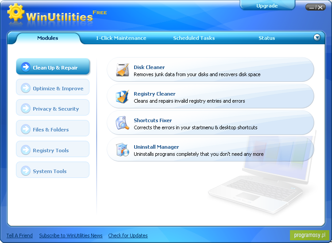Image resolution: width=332 pixels, height=243 pixels.
Task: Close the WinUtilities window
Action: coord(320,8)
